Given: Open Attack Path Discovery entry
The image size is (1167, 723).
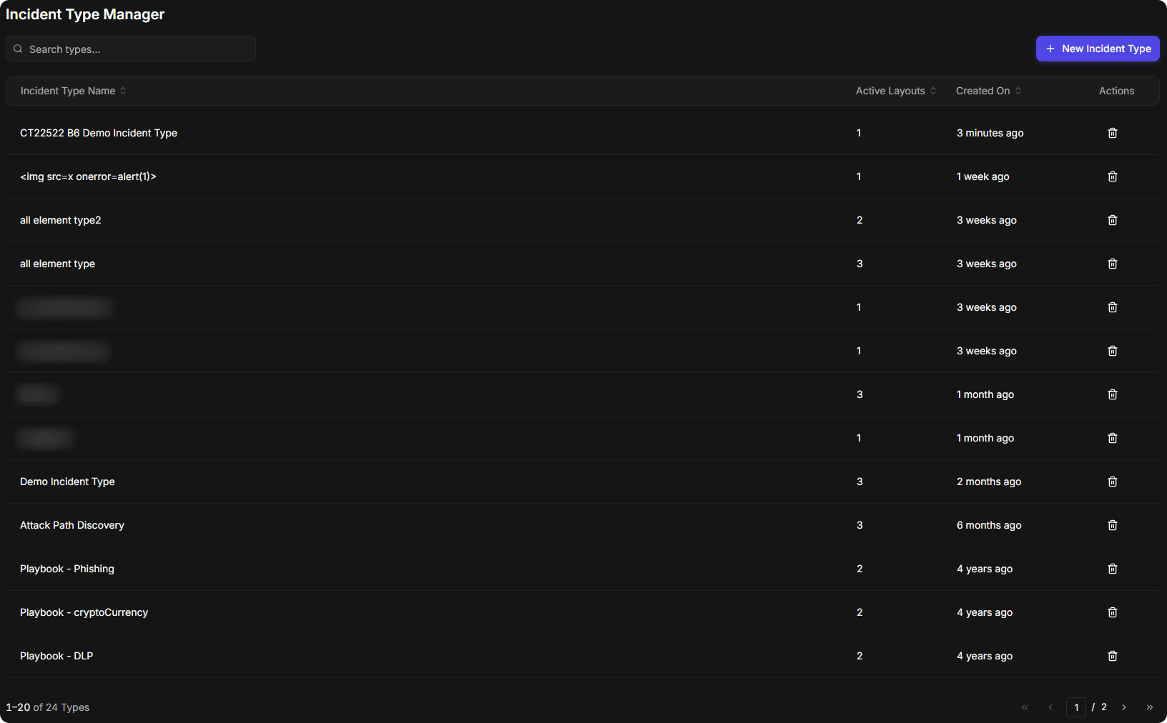Looking at the screenshot, I should 72,525.
